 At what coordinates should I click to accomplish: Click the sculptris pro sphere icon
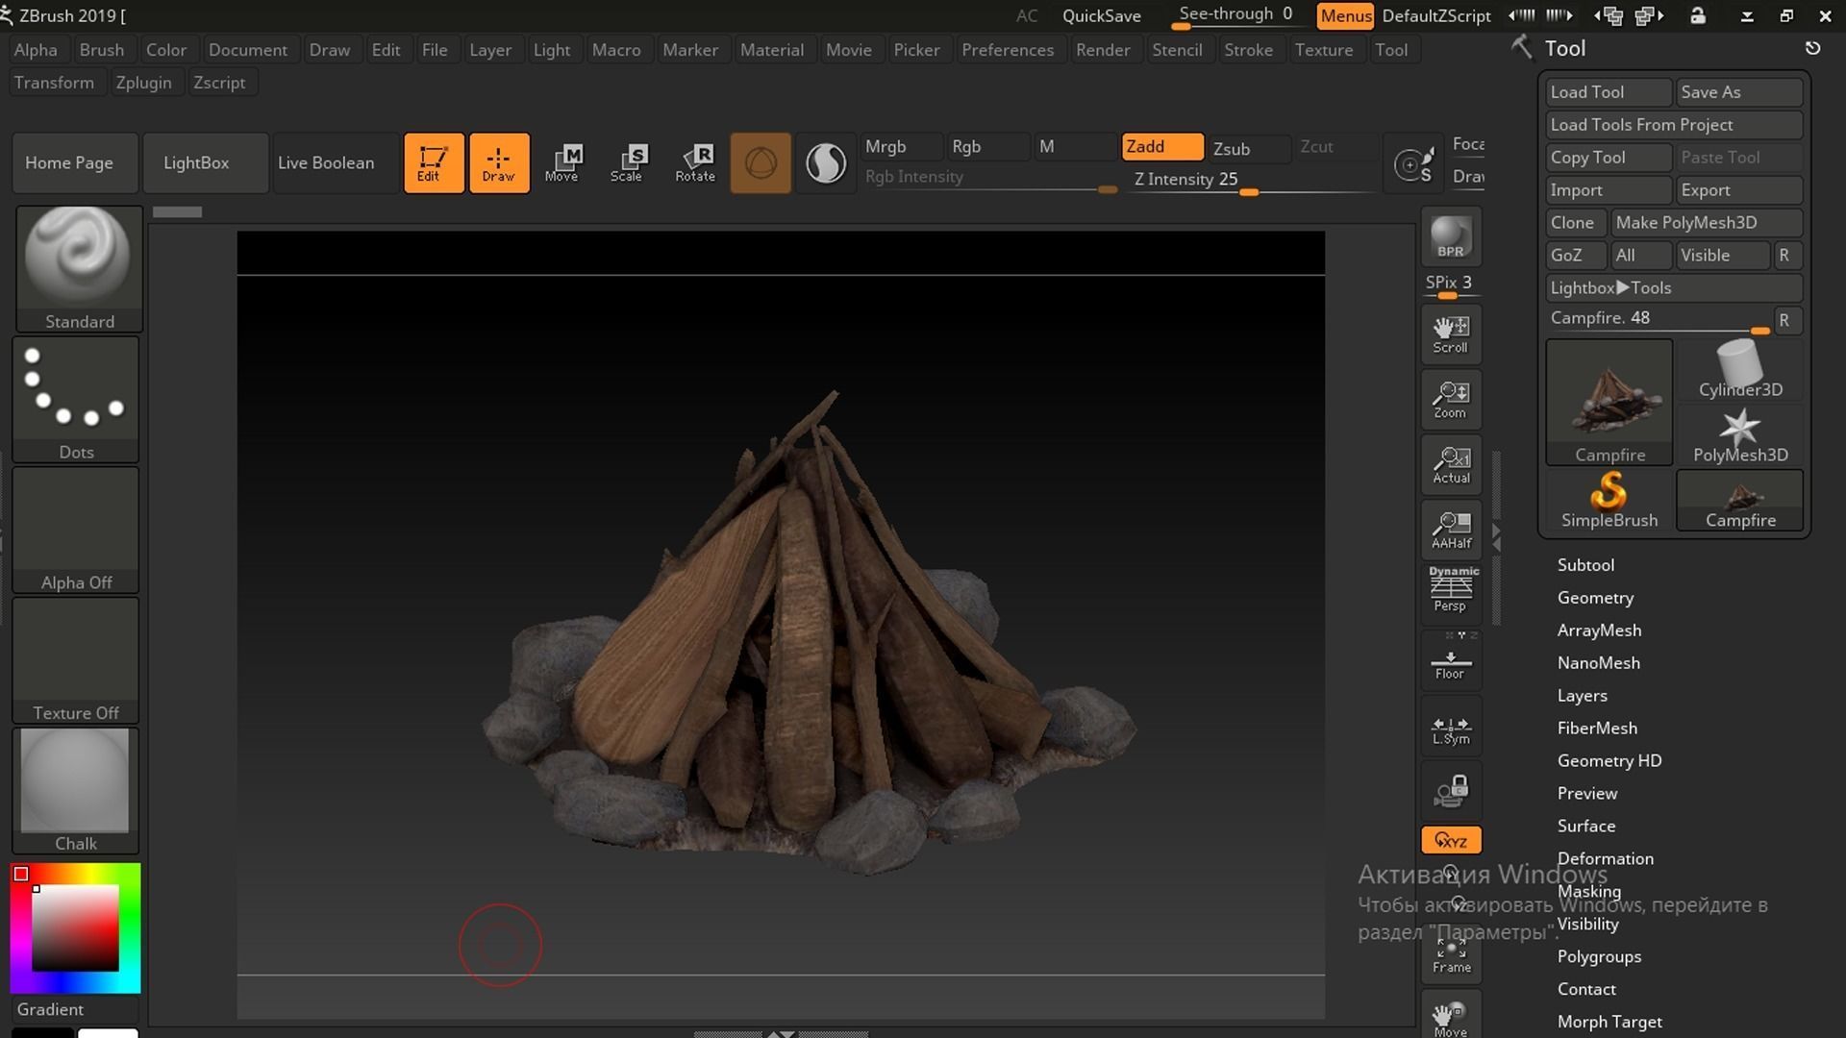tap(825, 163)
